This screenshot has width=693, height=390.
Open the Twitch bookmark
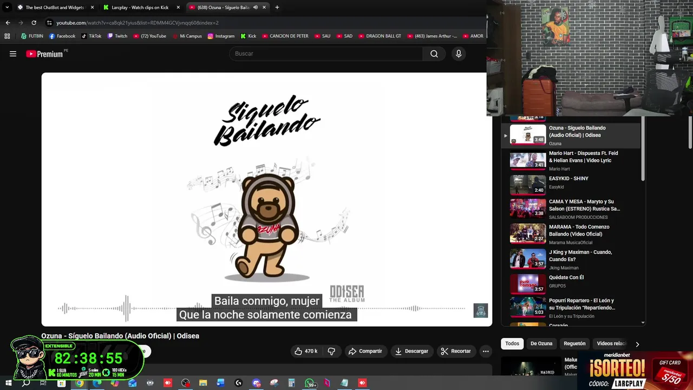[117, 36]
